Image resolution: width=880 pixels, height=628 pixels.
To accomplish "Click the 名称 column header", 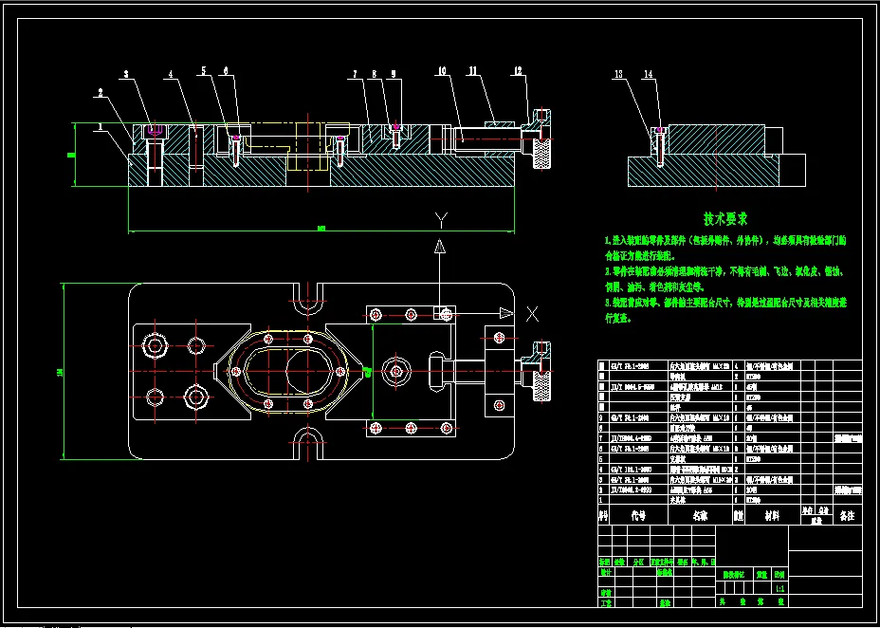I will [x=700, y=516].
